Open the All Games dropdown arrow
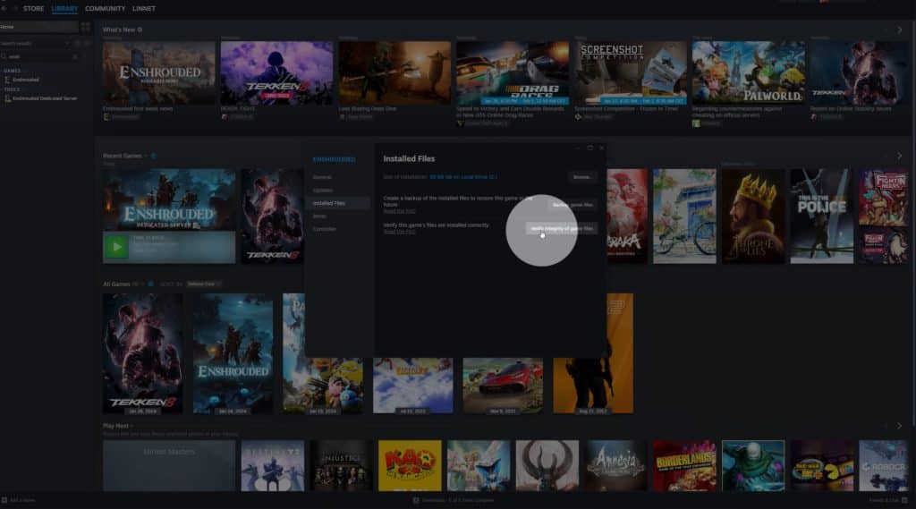The image size is (916, 509). point(142,284)
